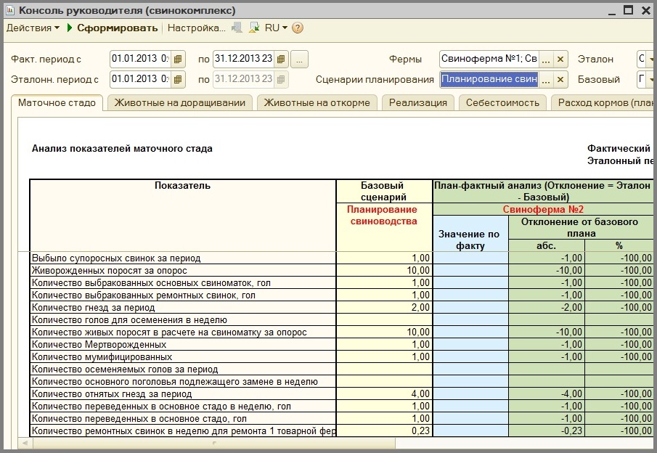
Task: Select the row Выбыло супоросных свинок за период
Action: click(x=183, y=258)
